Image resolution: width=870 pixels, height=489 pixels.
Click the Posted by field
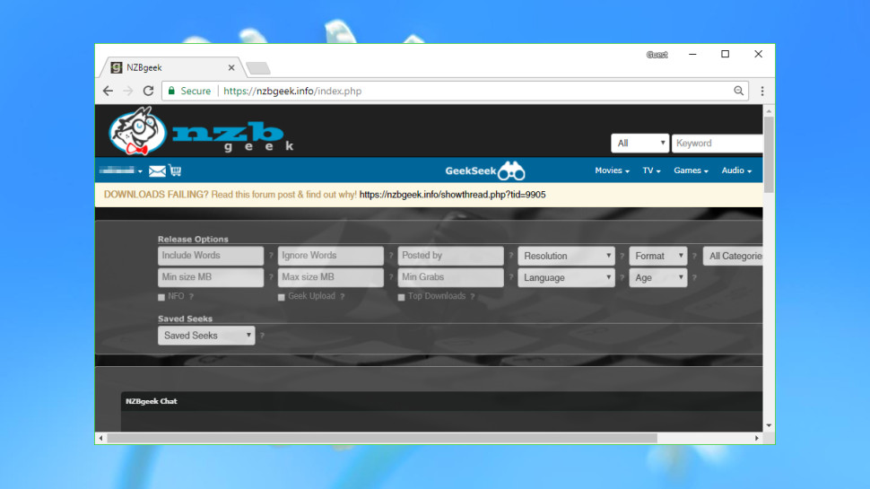pyautogui.click(x=450, y=256)
